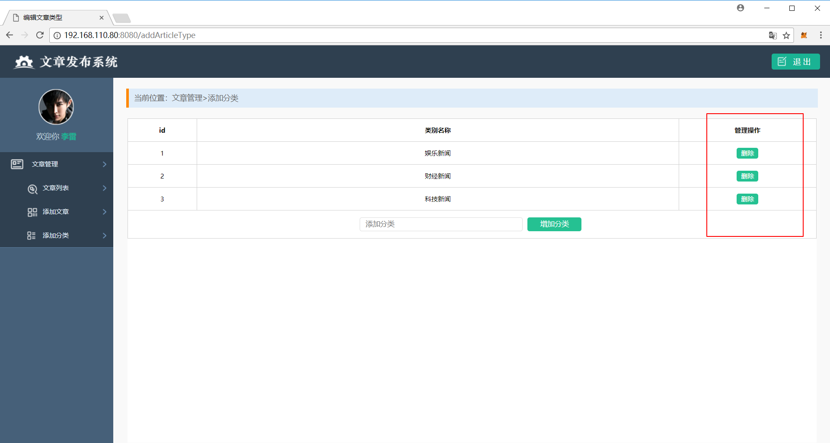Expand the 文章列表 chevron arrow

coord(105,188)
